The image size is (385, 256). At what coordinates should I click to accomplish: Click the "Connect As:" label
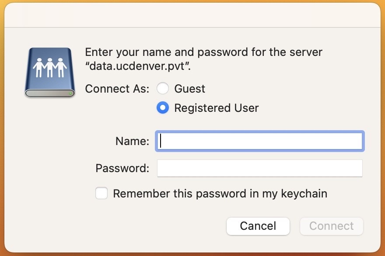click(x=117, y=89)
